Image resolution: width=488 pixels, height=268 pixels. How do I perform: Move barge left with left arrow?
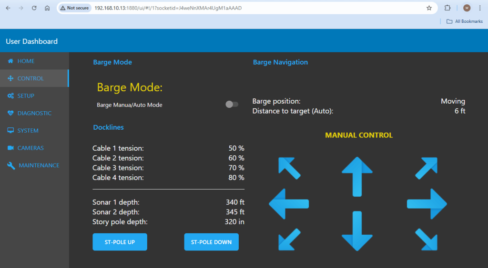(289, 204)
